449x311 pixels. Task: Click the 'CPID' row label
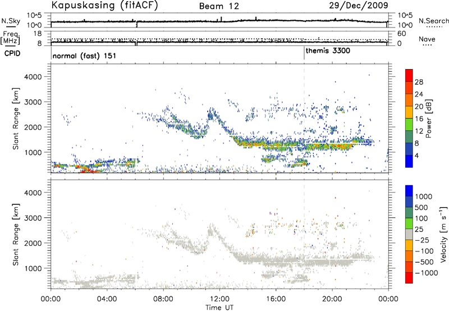[x=12, y=53]
